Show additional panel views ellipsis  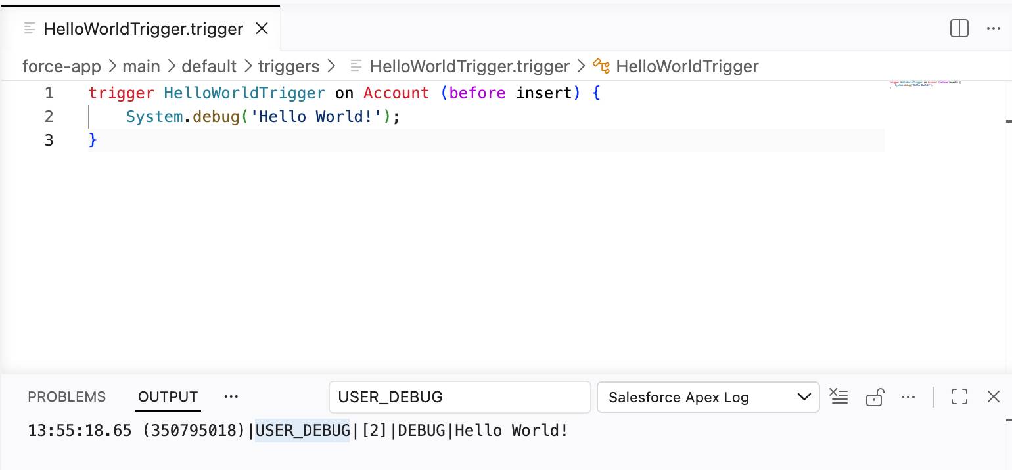pos(231,397)
